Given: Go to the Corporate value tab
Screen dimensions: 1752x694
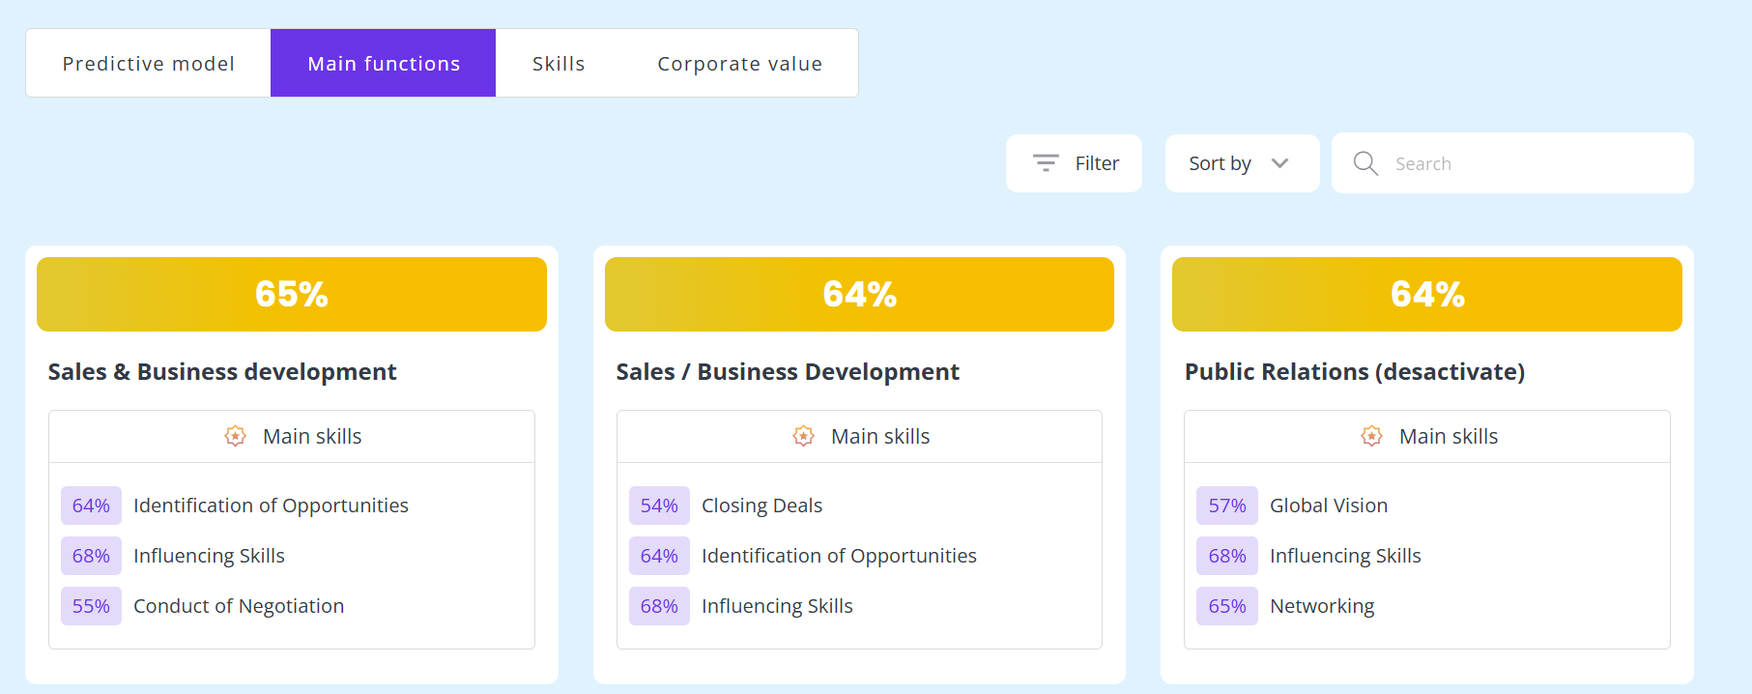Looking at the screenshot, I should click(x=739, y=63).
